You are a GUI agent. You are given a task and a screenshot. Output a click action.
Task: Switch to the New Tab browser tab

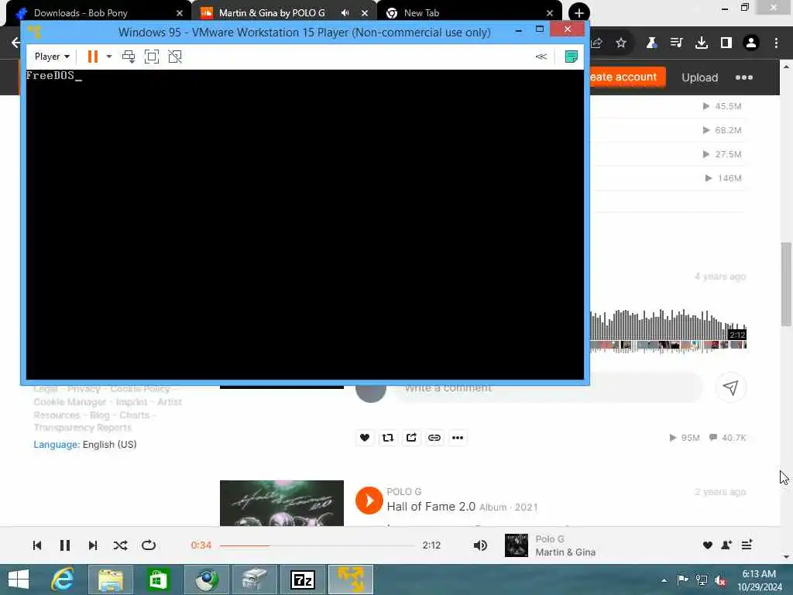(x=421, y=13)
